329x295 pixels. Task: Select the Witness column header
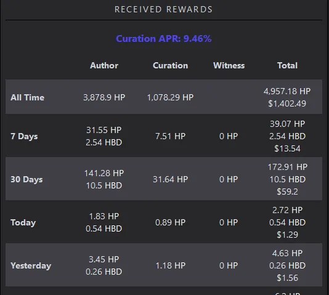[x=229, y=65]
